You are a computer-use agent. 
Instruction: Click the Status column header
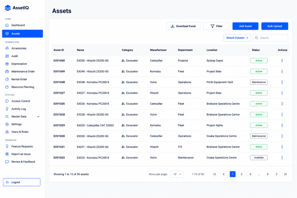click(x=256, y=50)
